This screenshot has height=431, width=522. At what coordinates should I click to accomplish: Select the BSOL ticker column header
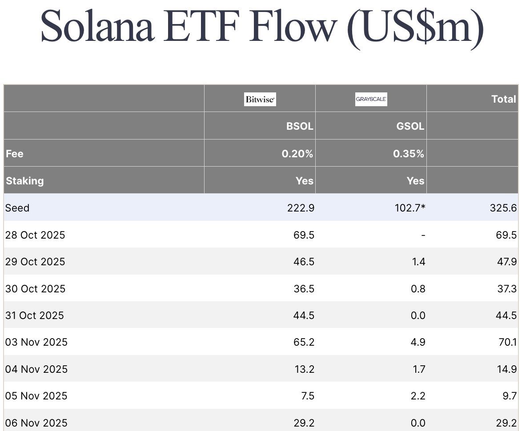pyautogui.click(x=300, y=126)
